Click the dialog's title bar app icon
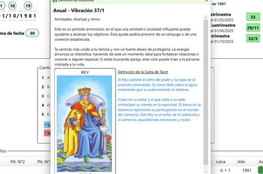The height and width of the screenshot is (174, 263). click(54, 1)
